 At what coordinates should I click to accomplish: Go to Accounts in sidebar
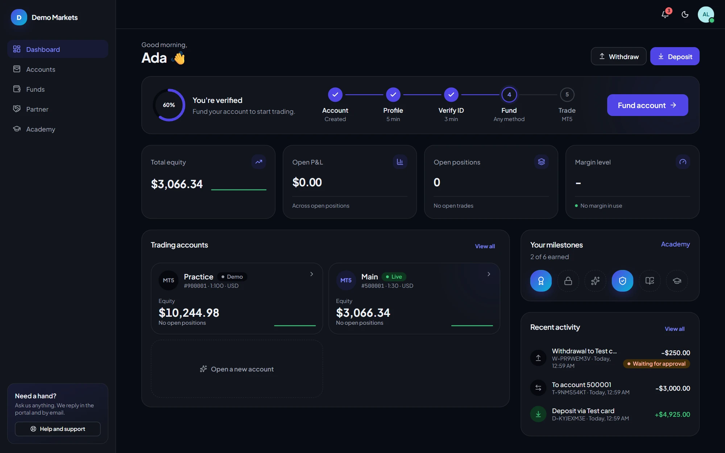click(58, 69)
